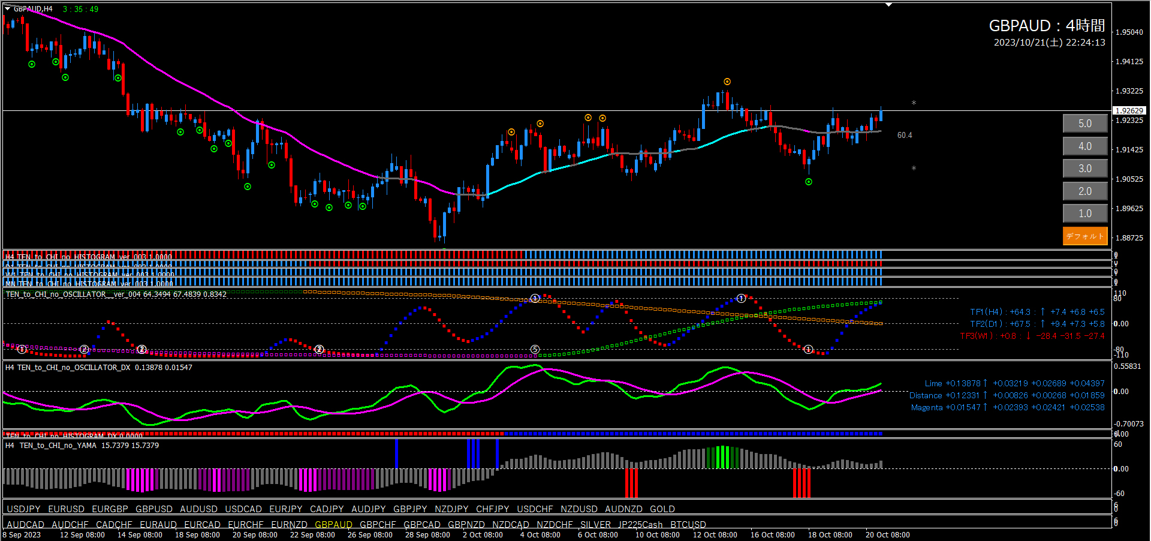Show the GBPNZD pair

point(466,525)
